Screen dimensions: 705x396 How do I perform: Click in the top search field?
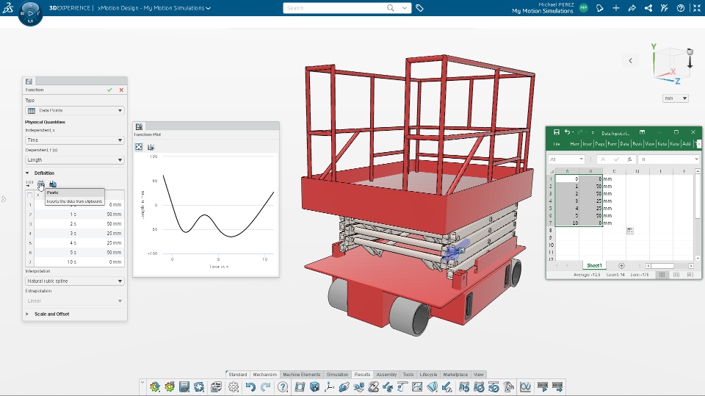[335, 8]
